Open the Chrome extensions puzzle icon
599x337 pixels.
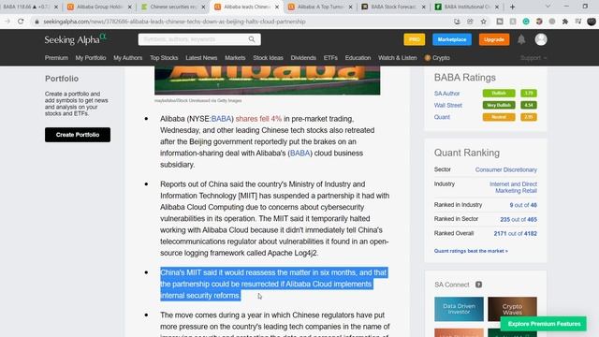[x=565, y=22]
